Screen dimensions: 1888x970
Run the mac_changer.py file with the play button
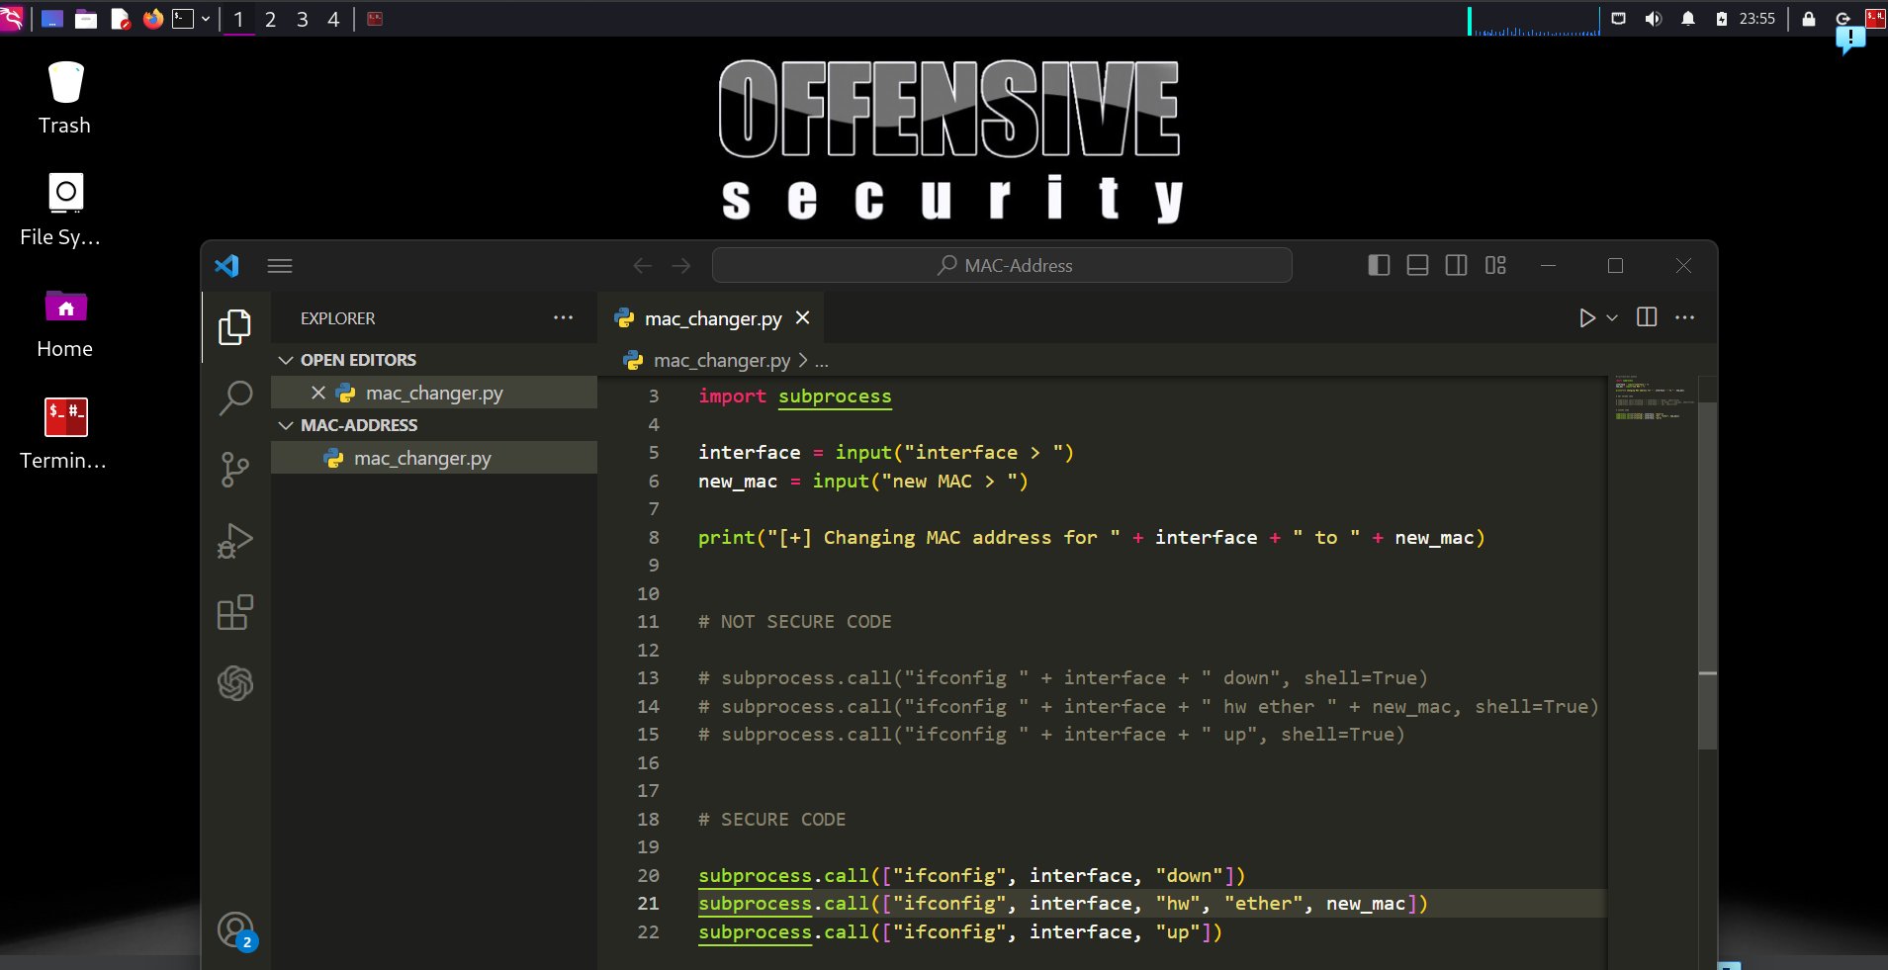pyautogui.click(x=1586, y=317)
